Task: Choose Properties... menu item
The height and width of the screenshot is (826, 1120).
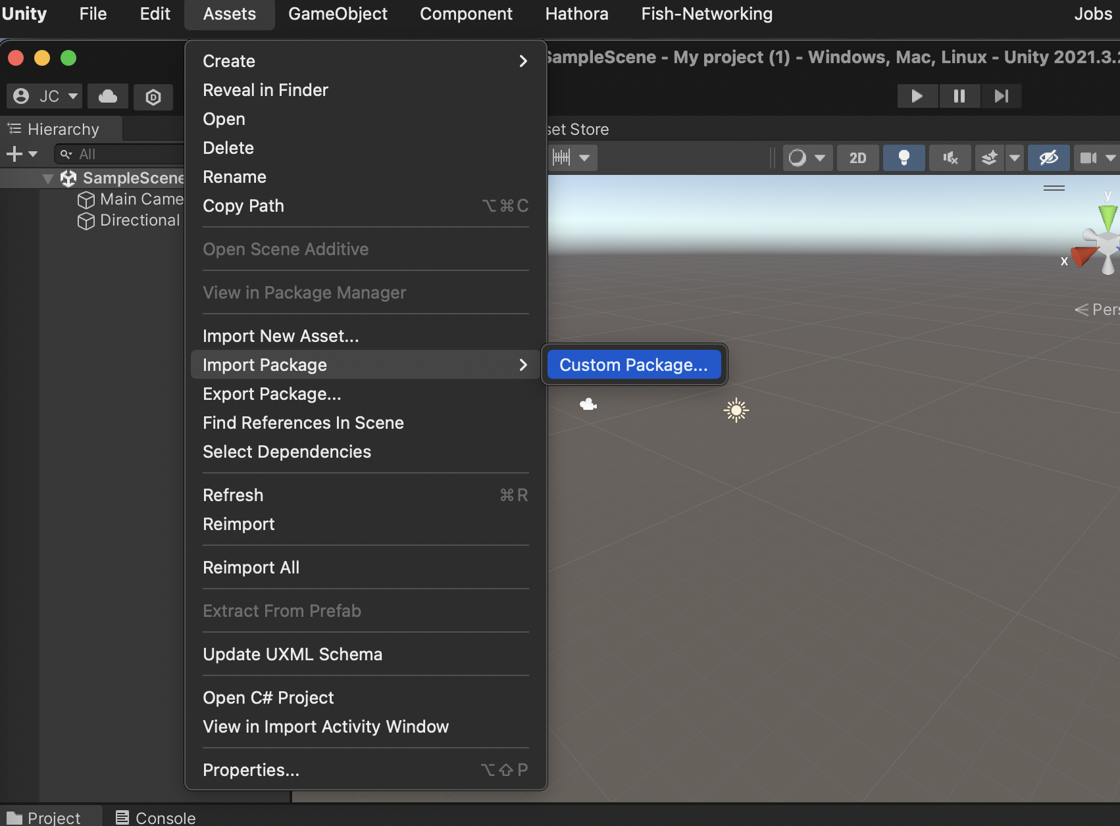Action: point(366,770)
